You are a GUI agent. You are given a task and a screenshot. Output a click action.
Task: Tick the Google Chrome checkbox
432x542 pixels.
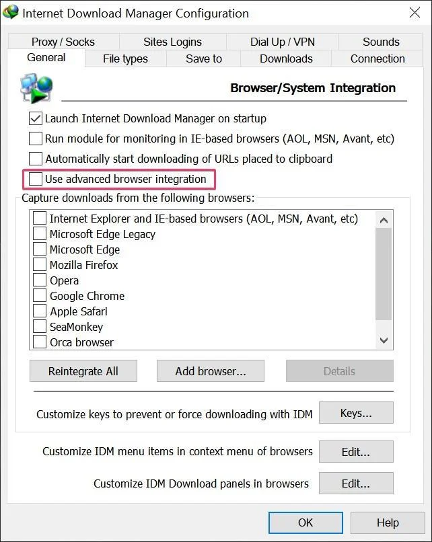tap(40, 295)
